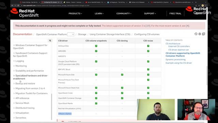Expand Migrating from version 3 to 4
The width and height of the screenshot is (218, 123).
(x=29, y=88)
